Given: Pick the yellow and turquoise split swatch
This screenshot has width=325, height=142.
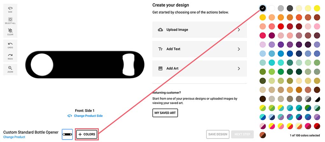Looking at the screenshot, I should 281,108.
